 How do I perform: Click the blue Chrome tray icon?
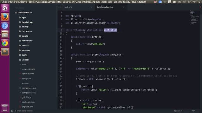160,2
